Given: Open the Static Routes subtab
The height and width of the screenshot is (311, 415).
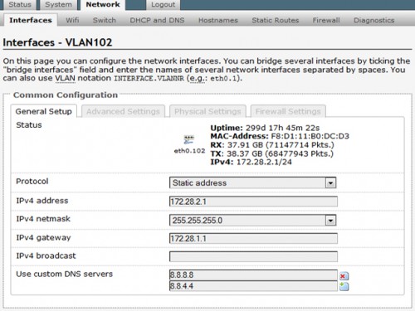Looking at the screenshot, I should [x=276, y=20].
